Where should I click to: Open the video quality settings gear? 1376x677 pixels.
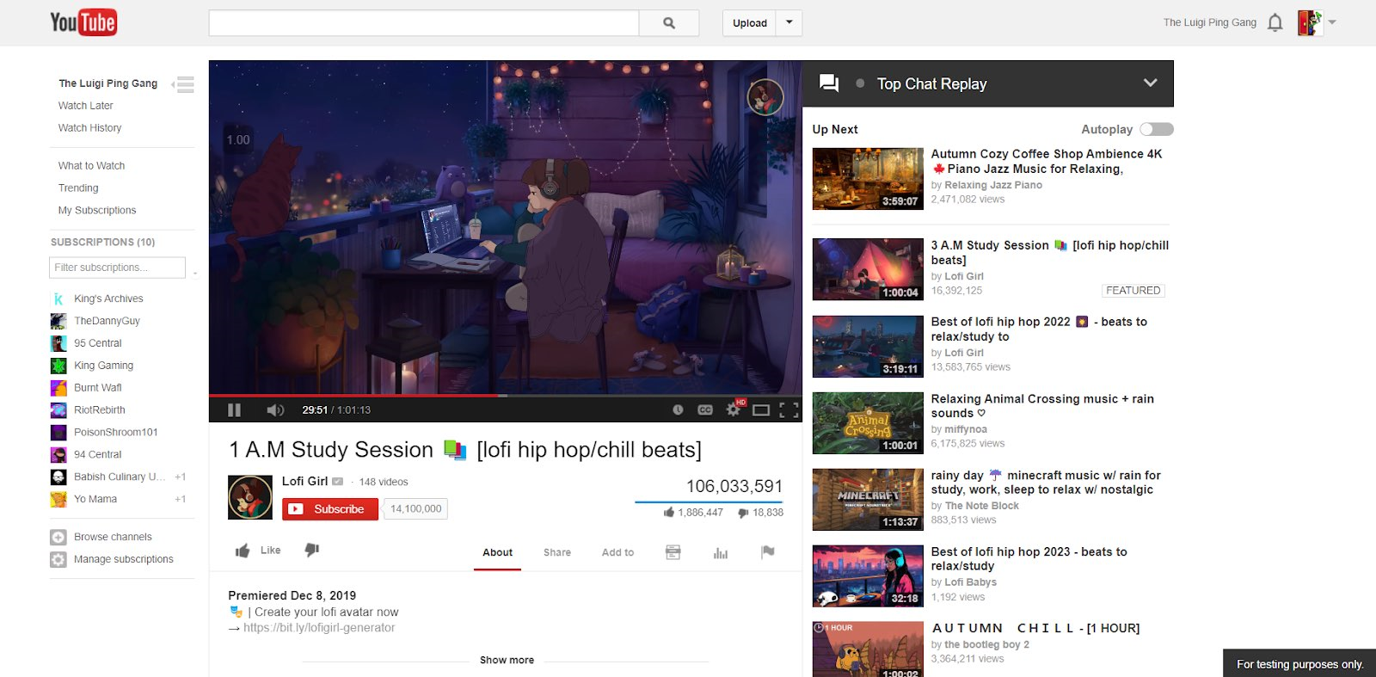click(734, 409)
